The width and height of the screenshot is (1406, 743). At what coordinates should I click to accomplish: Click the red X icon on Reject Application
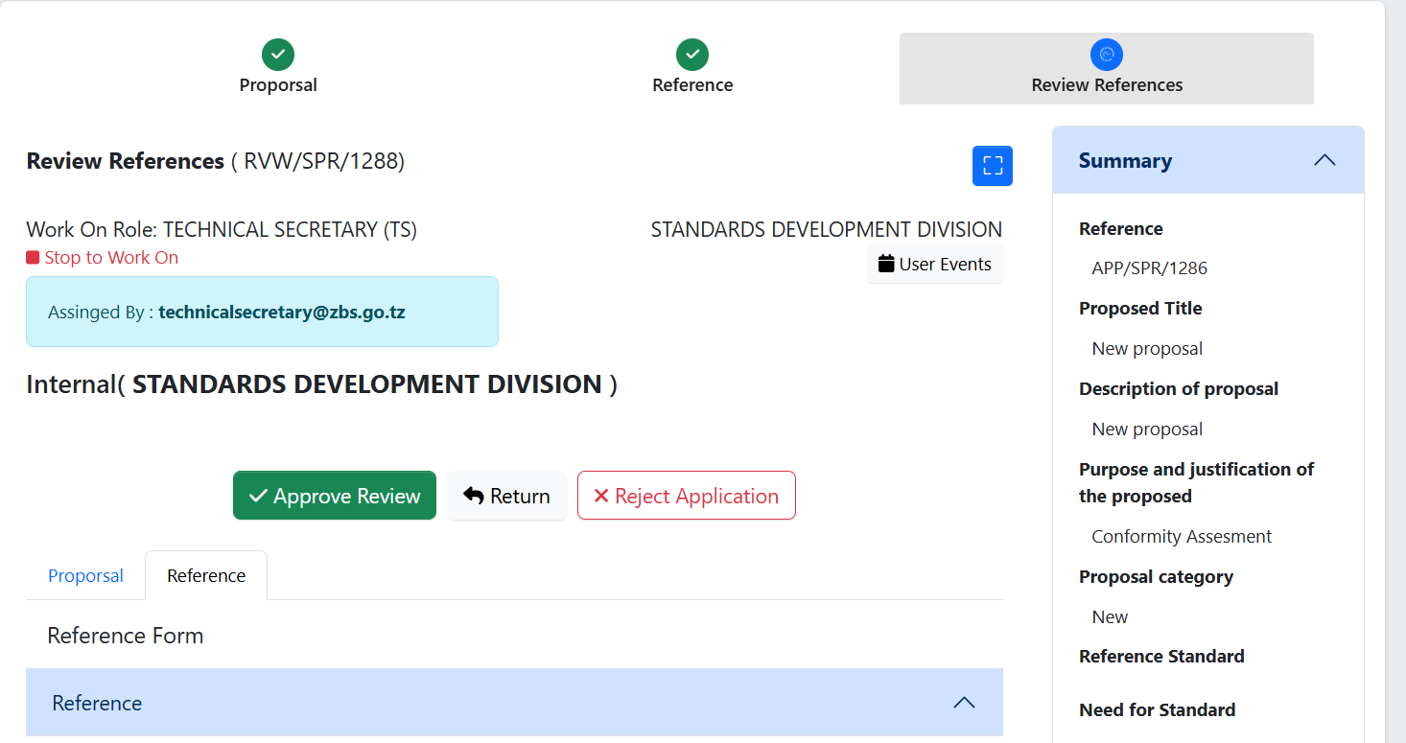click(x=601, y=496)
